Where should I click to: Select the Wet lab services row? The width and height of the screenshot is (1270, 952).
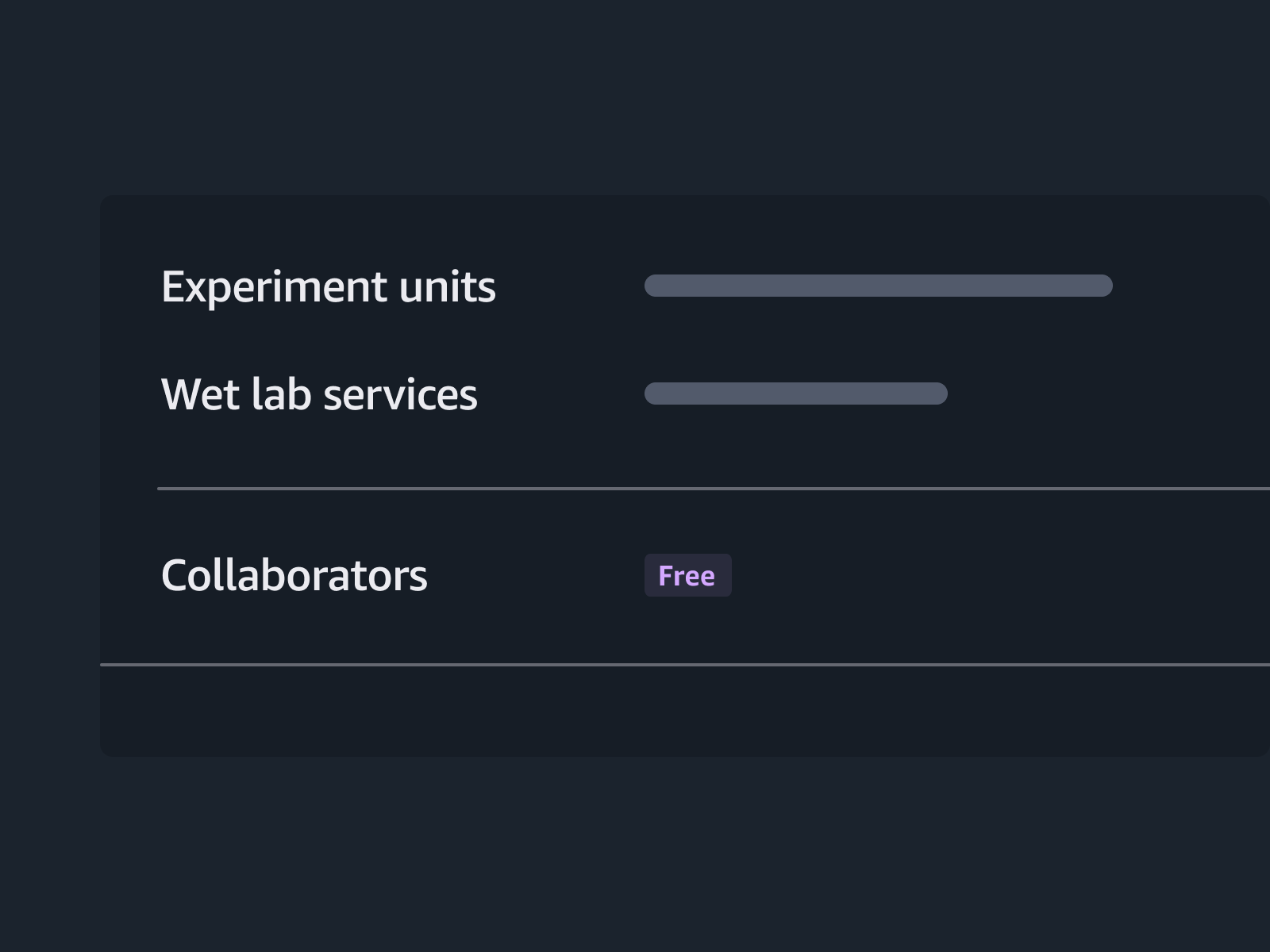[x=556, y=394]
